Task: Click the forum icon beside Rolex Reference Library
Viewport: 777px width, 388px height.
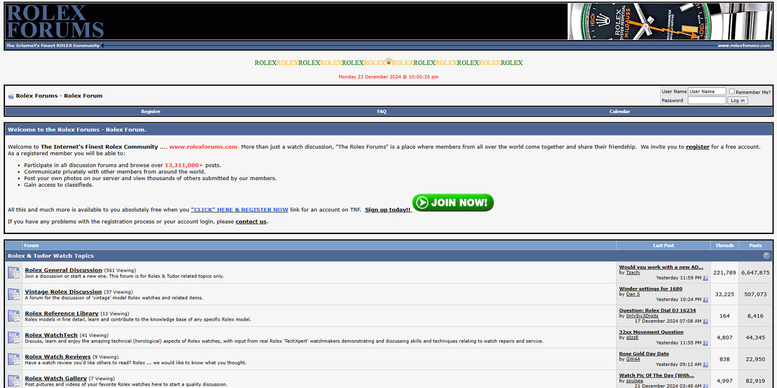Action: (14, 316)
